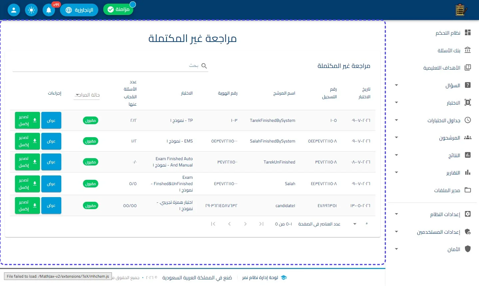The image size is (479, 286).
Task: Click the exam app logo icon
Action: tap(461, 10)
